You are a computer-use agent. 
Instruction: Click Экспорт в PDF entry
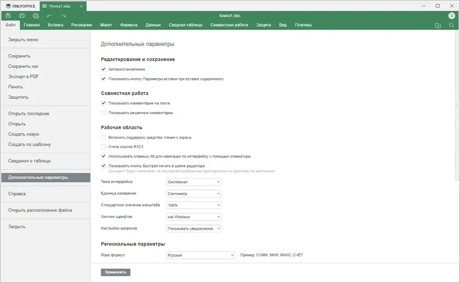pyautogui.click(x=46, y=76)
